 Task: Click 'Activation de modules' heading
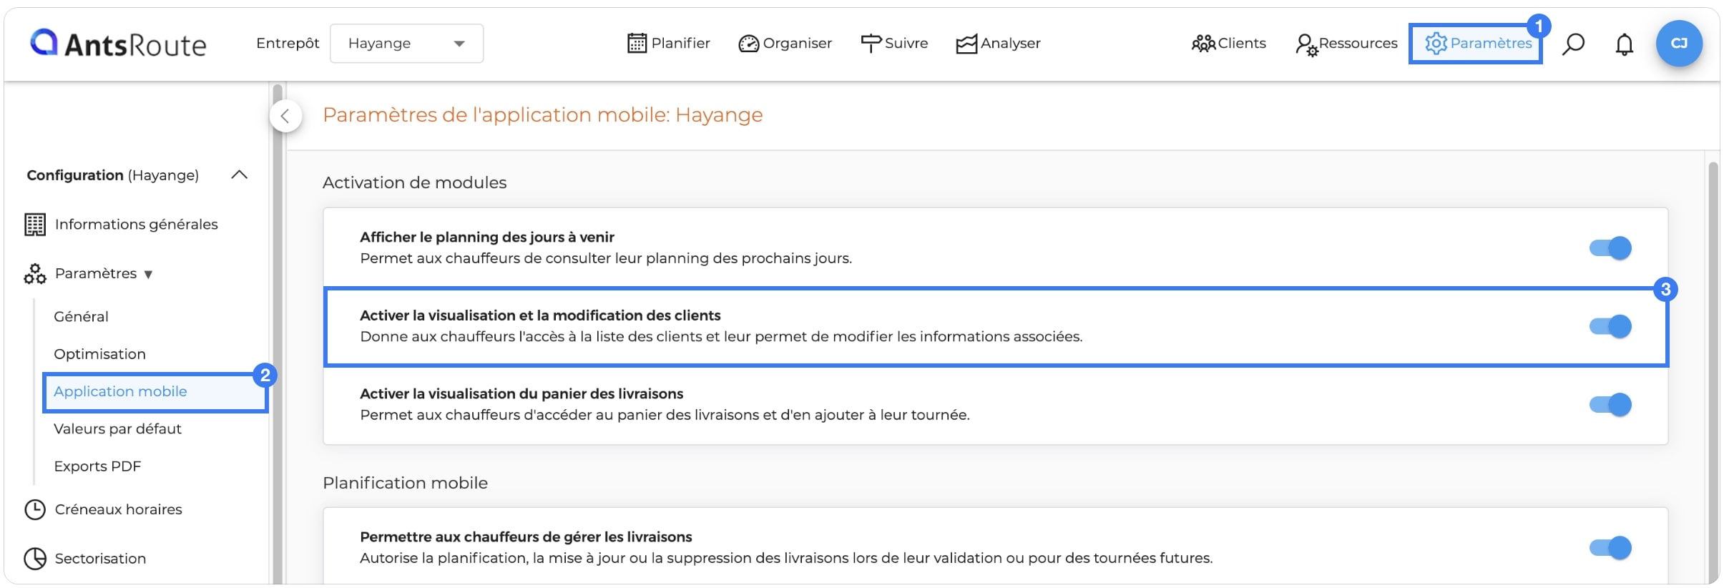coord(414,183)
